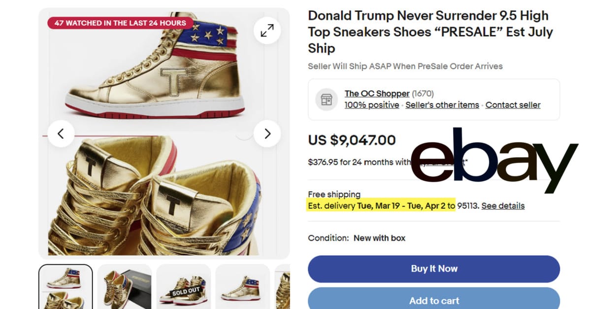Image resolution: width=591 pixels, height=309 pixels.
Task: Go to the previous product image
Action: pos(61,134)
